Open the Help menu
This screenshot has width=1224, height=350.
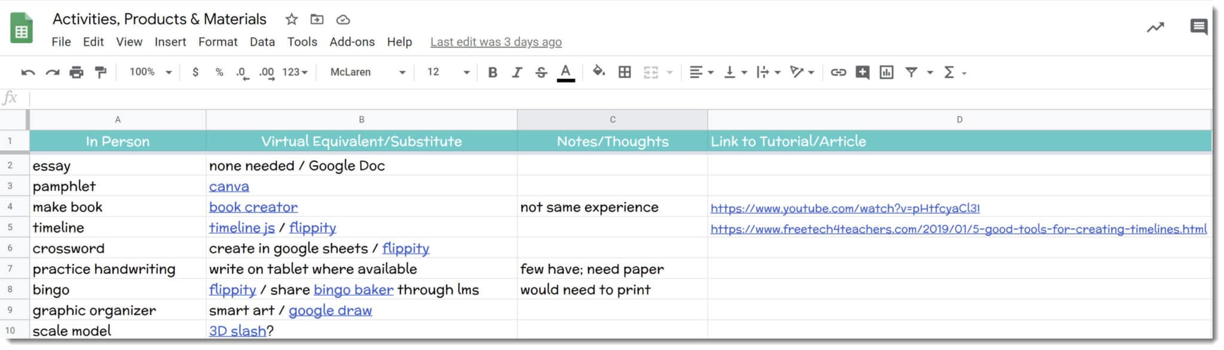tap(399, 42)
